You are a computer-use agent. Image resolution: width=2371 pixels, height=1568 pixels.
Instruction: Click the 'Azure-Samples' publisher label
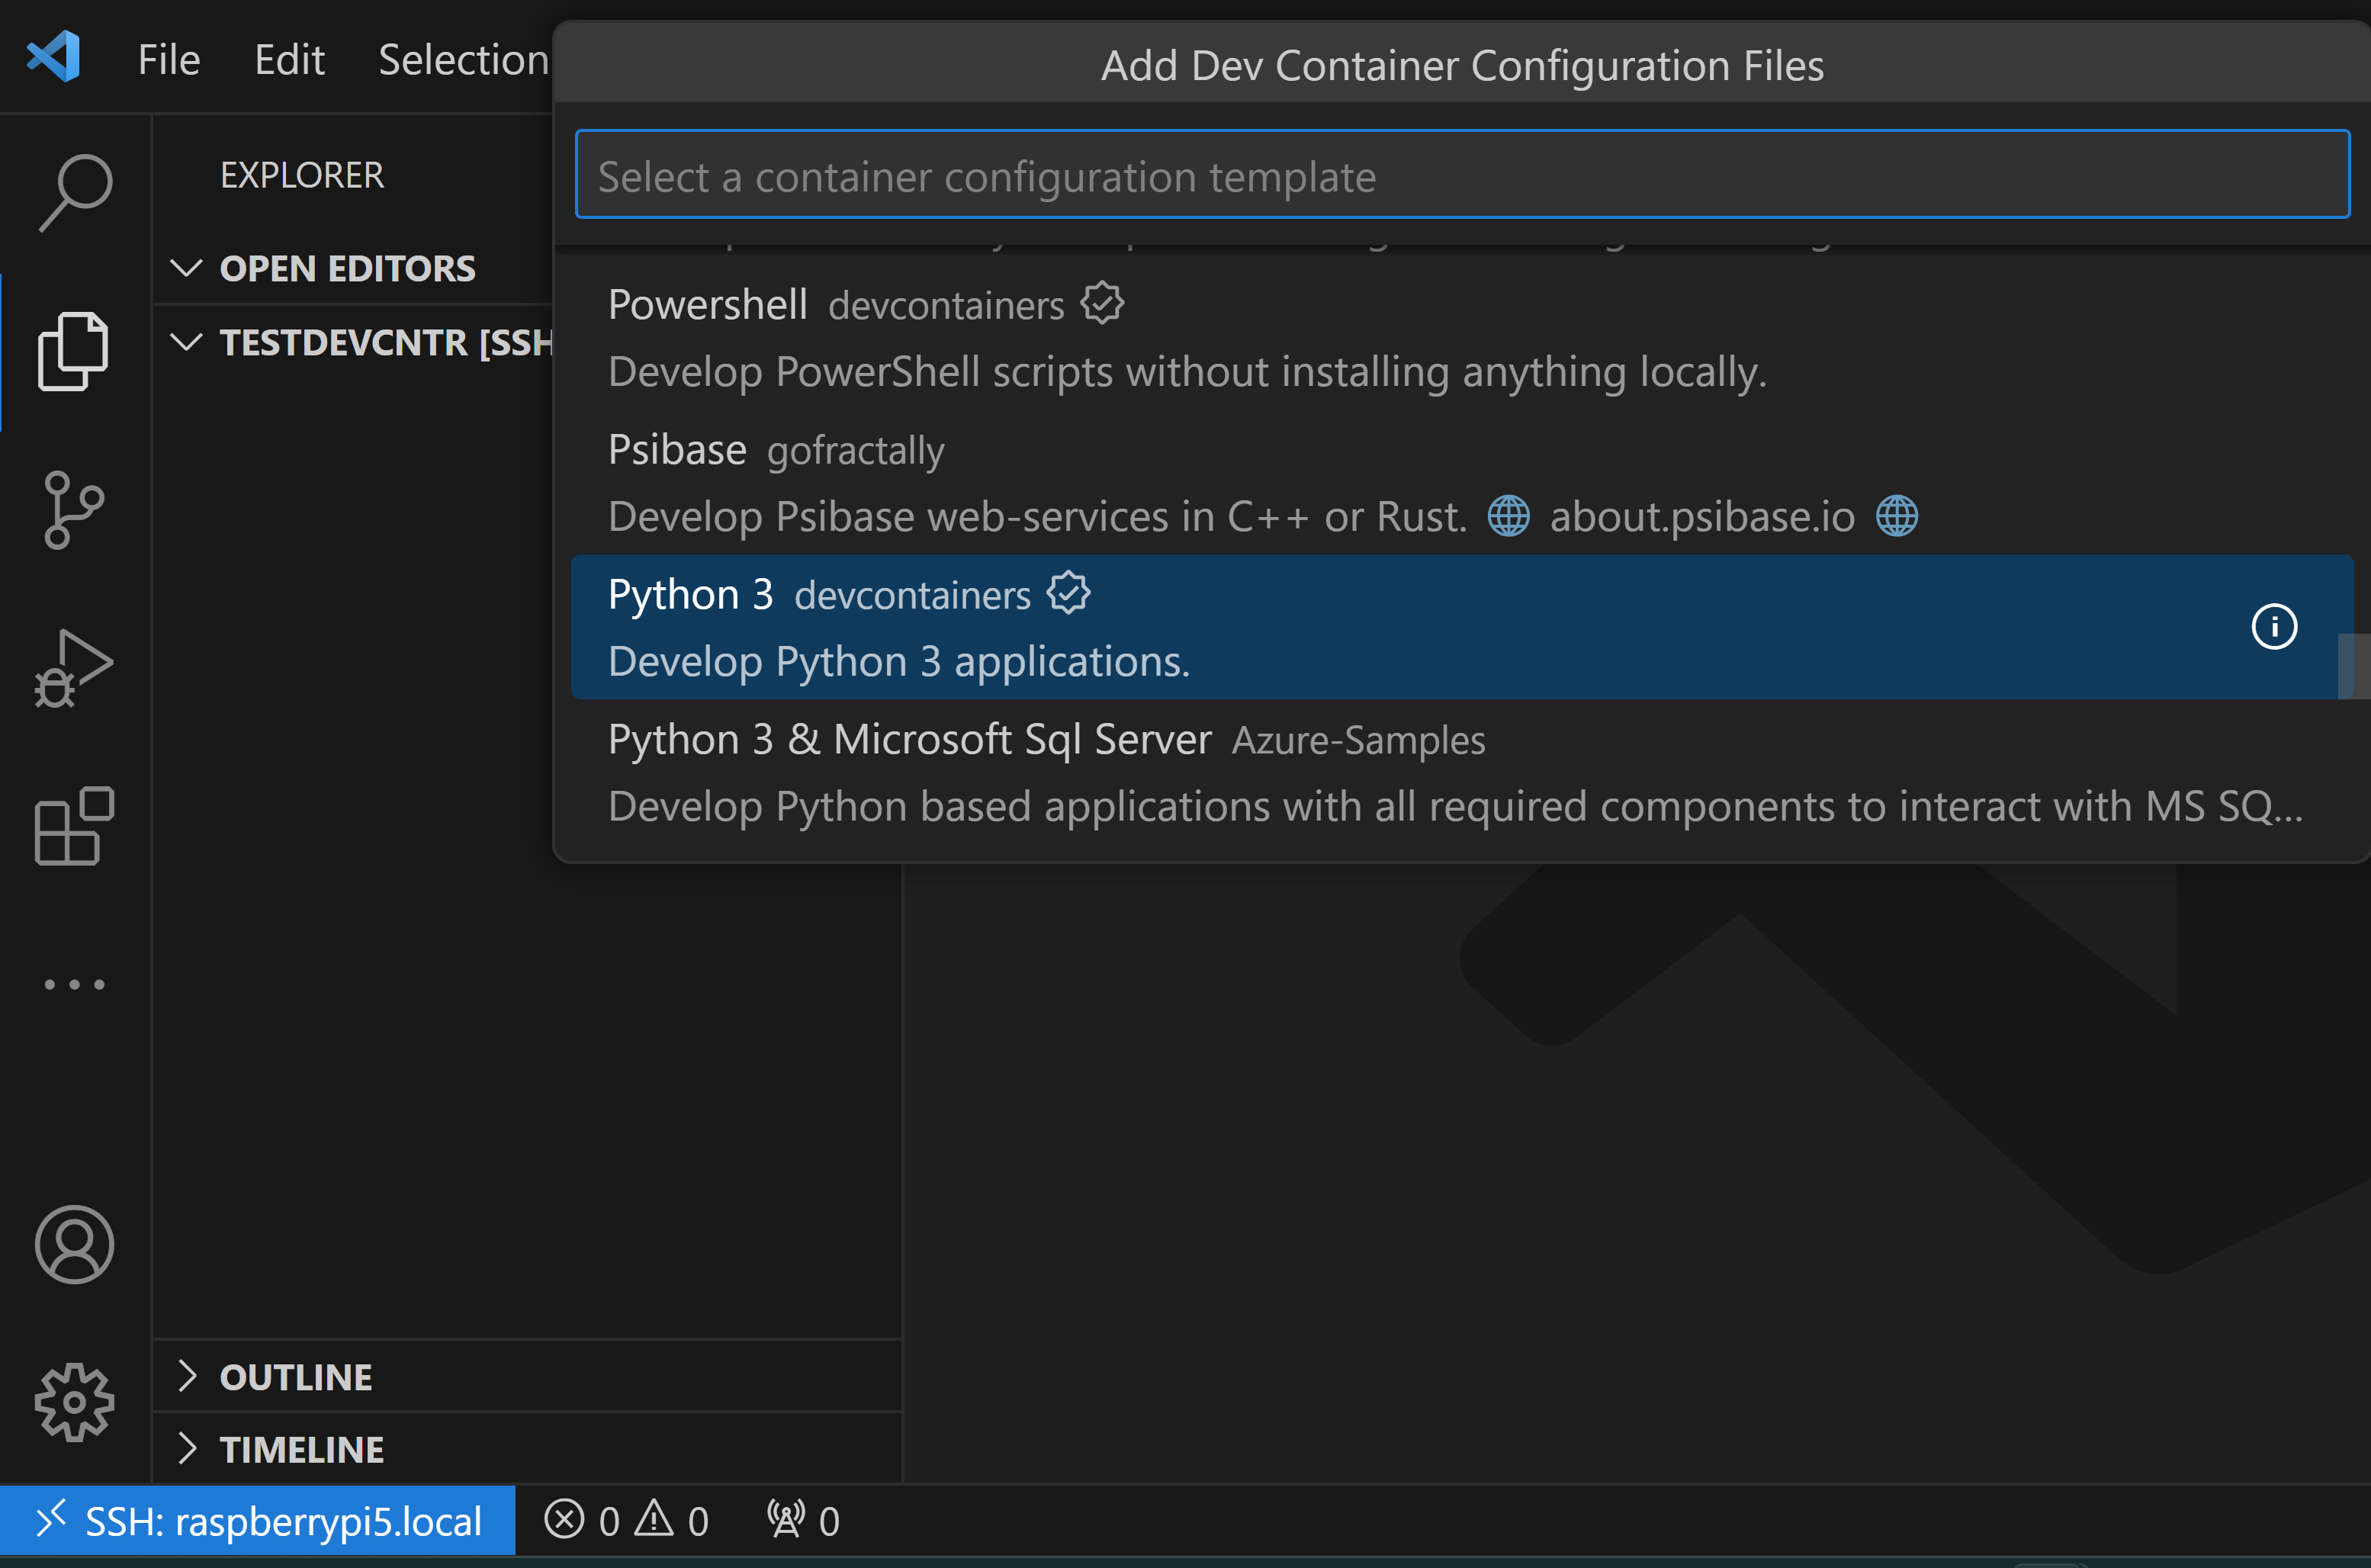click(x=1358, y=740)
